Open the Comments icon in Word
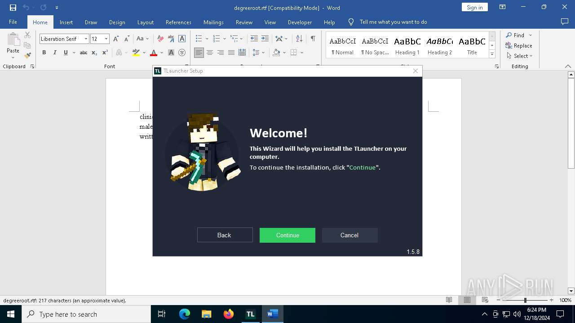The width and height of the screenshot is (575, 323). click(x=565, y=22)
